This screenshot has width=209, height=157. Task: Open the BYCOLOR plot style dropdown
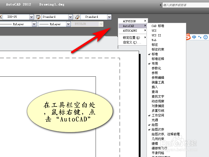click(x=101, y=24)
